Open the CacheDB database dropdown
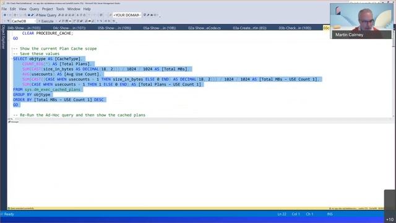 coord(24,21)
